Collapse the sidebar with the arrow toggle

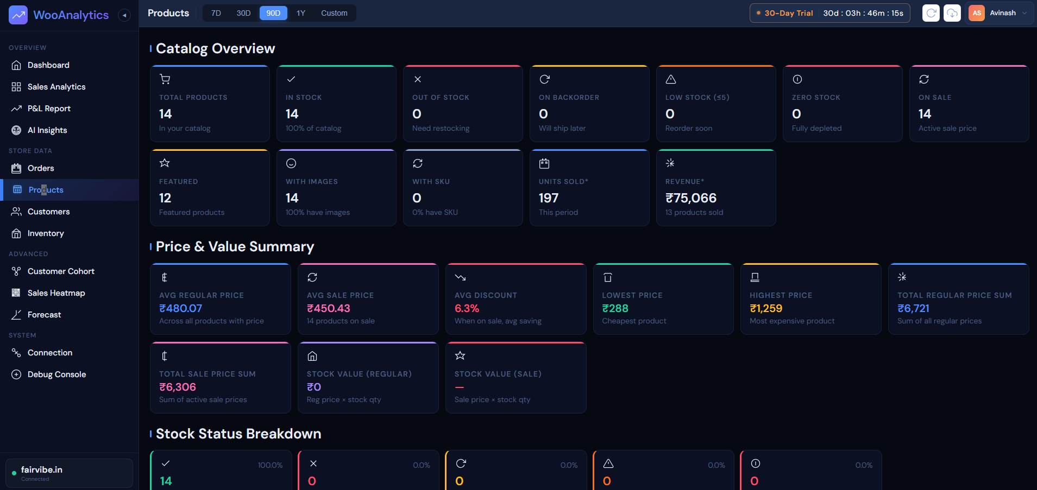tap(124, 15)
